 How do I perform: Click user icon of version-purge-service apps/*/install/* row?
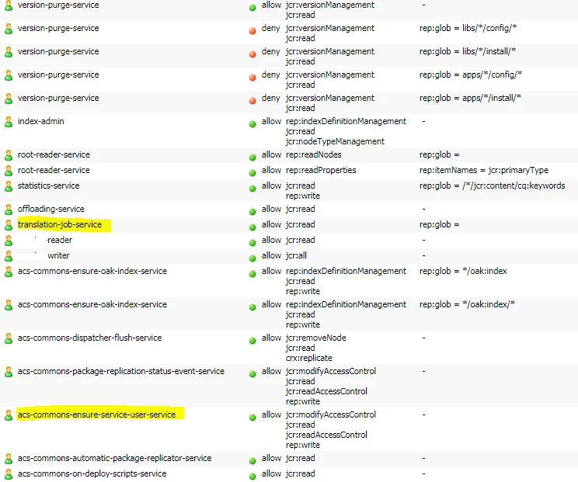pos(8,99)
